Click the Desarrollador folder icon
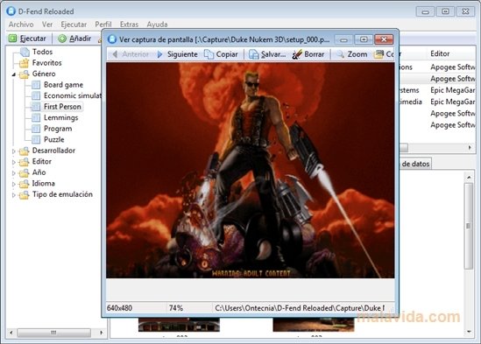Viewport: 481px width, 344px height. click(x=24, y=151)
